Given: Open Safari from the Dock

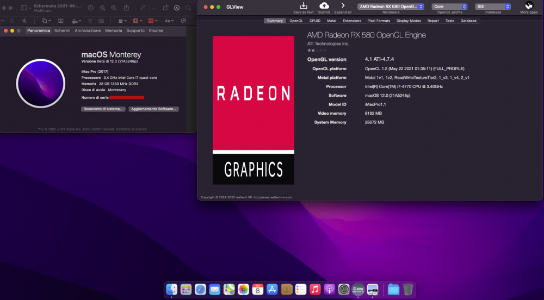Looking at the screenshot, I should (200, 289).
